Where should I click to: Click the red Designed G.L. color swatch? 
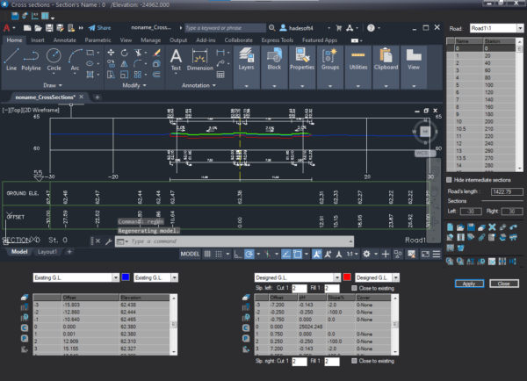tap(347, 277)
